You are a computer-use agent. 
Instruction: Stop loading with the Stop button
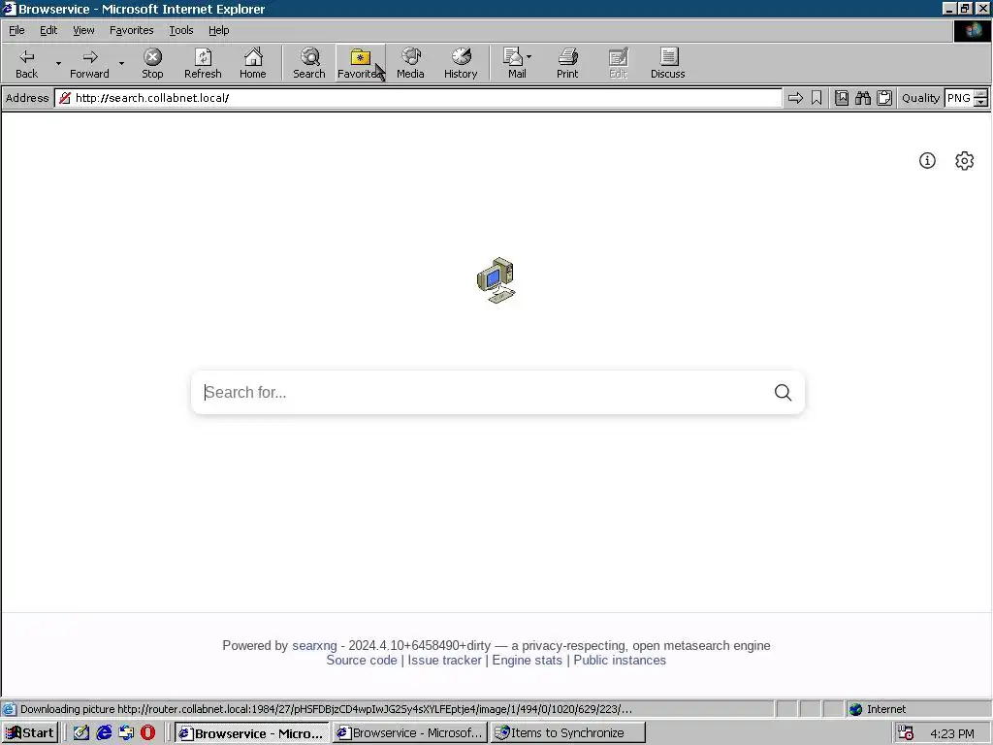(x=152, y=63)
